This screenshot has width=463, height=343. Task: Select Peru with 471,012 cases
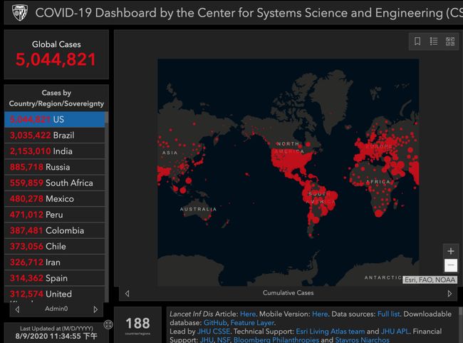55,215
